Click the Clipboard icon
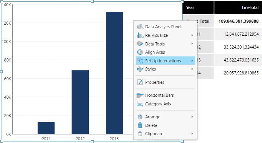This screenshot has width=262, height=143. 140,134
